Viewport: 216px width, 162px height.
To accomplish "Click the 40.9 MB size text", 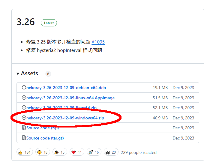I will click(160, 118).
